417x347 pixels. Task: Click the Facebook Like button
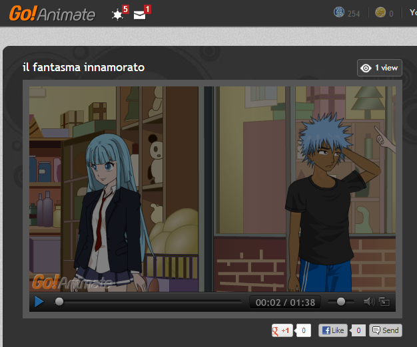pyautogui.click(x=333, y=330)
